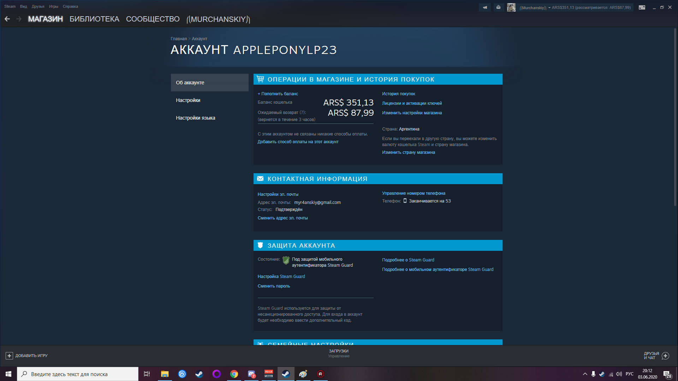Open File Explorer from the taskbar
This screenshot has height=381, width=678.
coord(165,374)
